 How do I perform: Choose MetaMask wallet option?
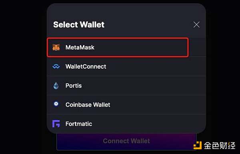click(118, 47)
